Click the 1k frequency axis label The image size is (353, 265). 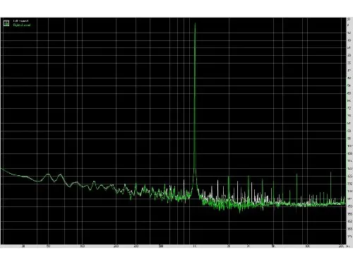point(194,247)
